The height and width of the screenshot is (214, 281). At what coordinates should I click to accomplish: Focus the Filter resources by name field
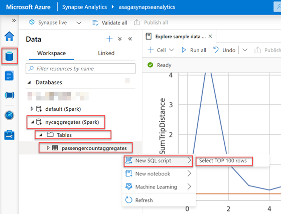pyautogui.click(x=80, y=69)
